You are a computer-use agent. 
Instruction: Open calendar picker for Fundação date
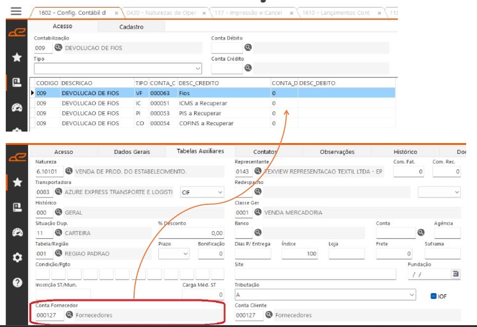[455, 273]
